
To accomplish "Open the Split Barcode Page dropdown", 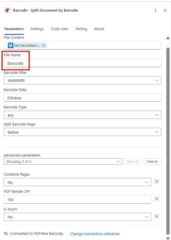I will [157, 132].
